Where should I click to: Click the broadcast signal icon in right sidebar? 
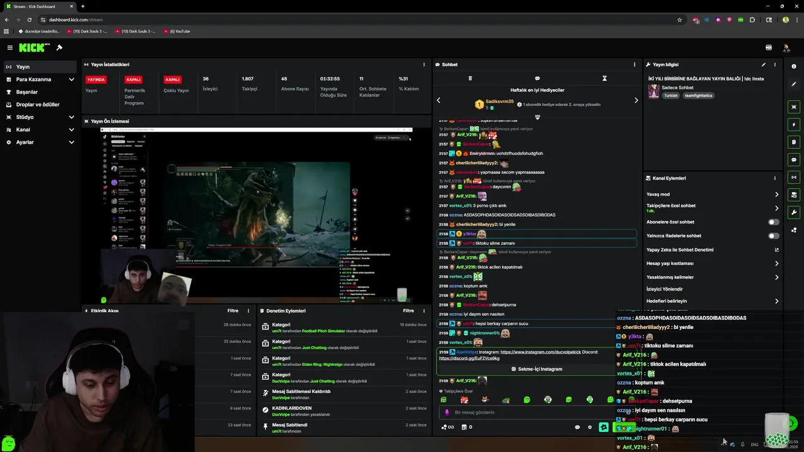pyautogui.click(x=794, y=177)
